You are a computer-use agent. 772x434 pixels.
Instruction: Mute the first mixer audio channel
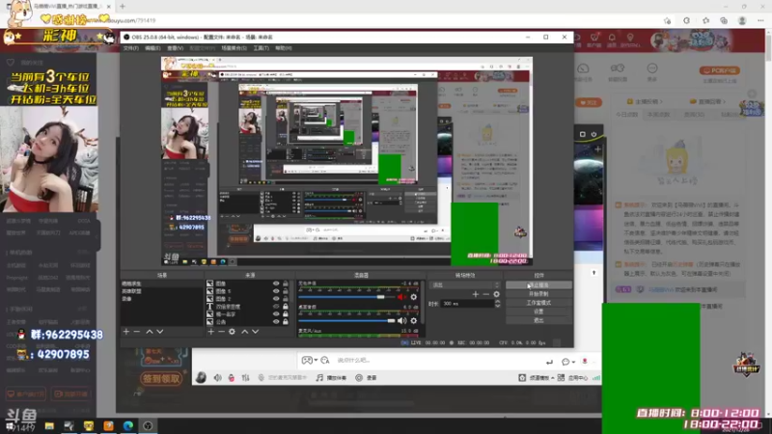401,297
